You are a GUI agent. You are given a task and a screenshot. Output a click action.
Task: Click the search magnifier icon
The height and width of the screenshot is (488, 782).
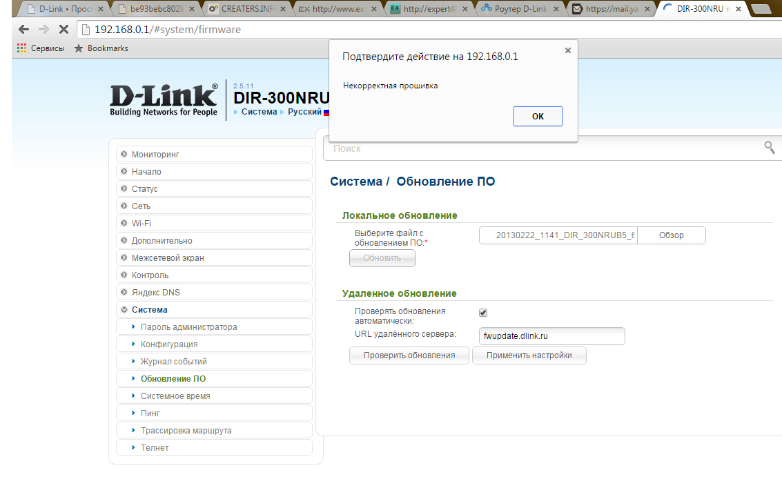pyautogui.click(x=769, y=147)
